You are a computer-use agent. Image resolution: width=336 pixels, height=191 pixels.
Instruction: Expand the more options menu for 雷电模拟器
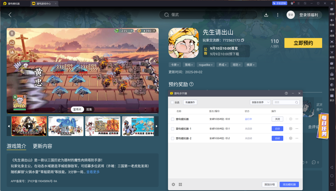click(297, 119)
